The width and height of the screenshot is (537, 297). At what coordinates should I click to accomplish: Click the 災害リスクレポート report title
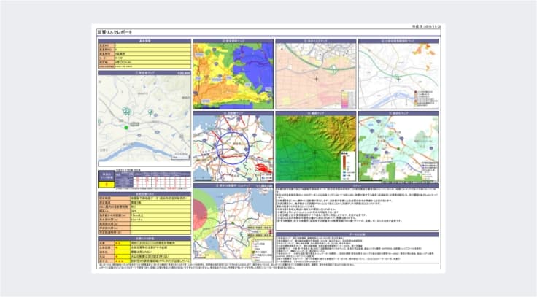pyautogui.click(x=117, y=34)
